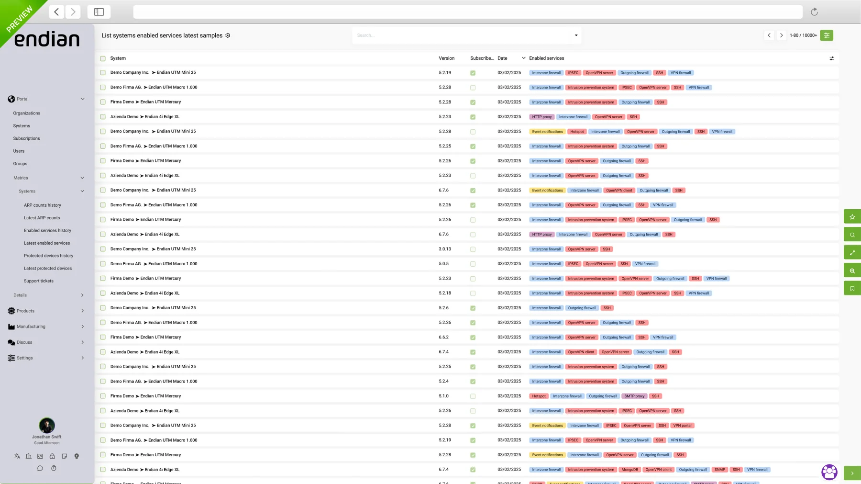Select the first Demo Company Inc. 5.2.19 row checkbox

(103, 73)
